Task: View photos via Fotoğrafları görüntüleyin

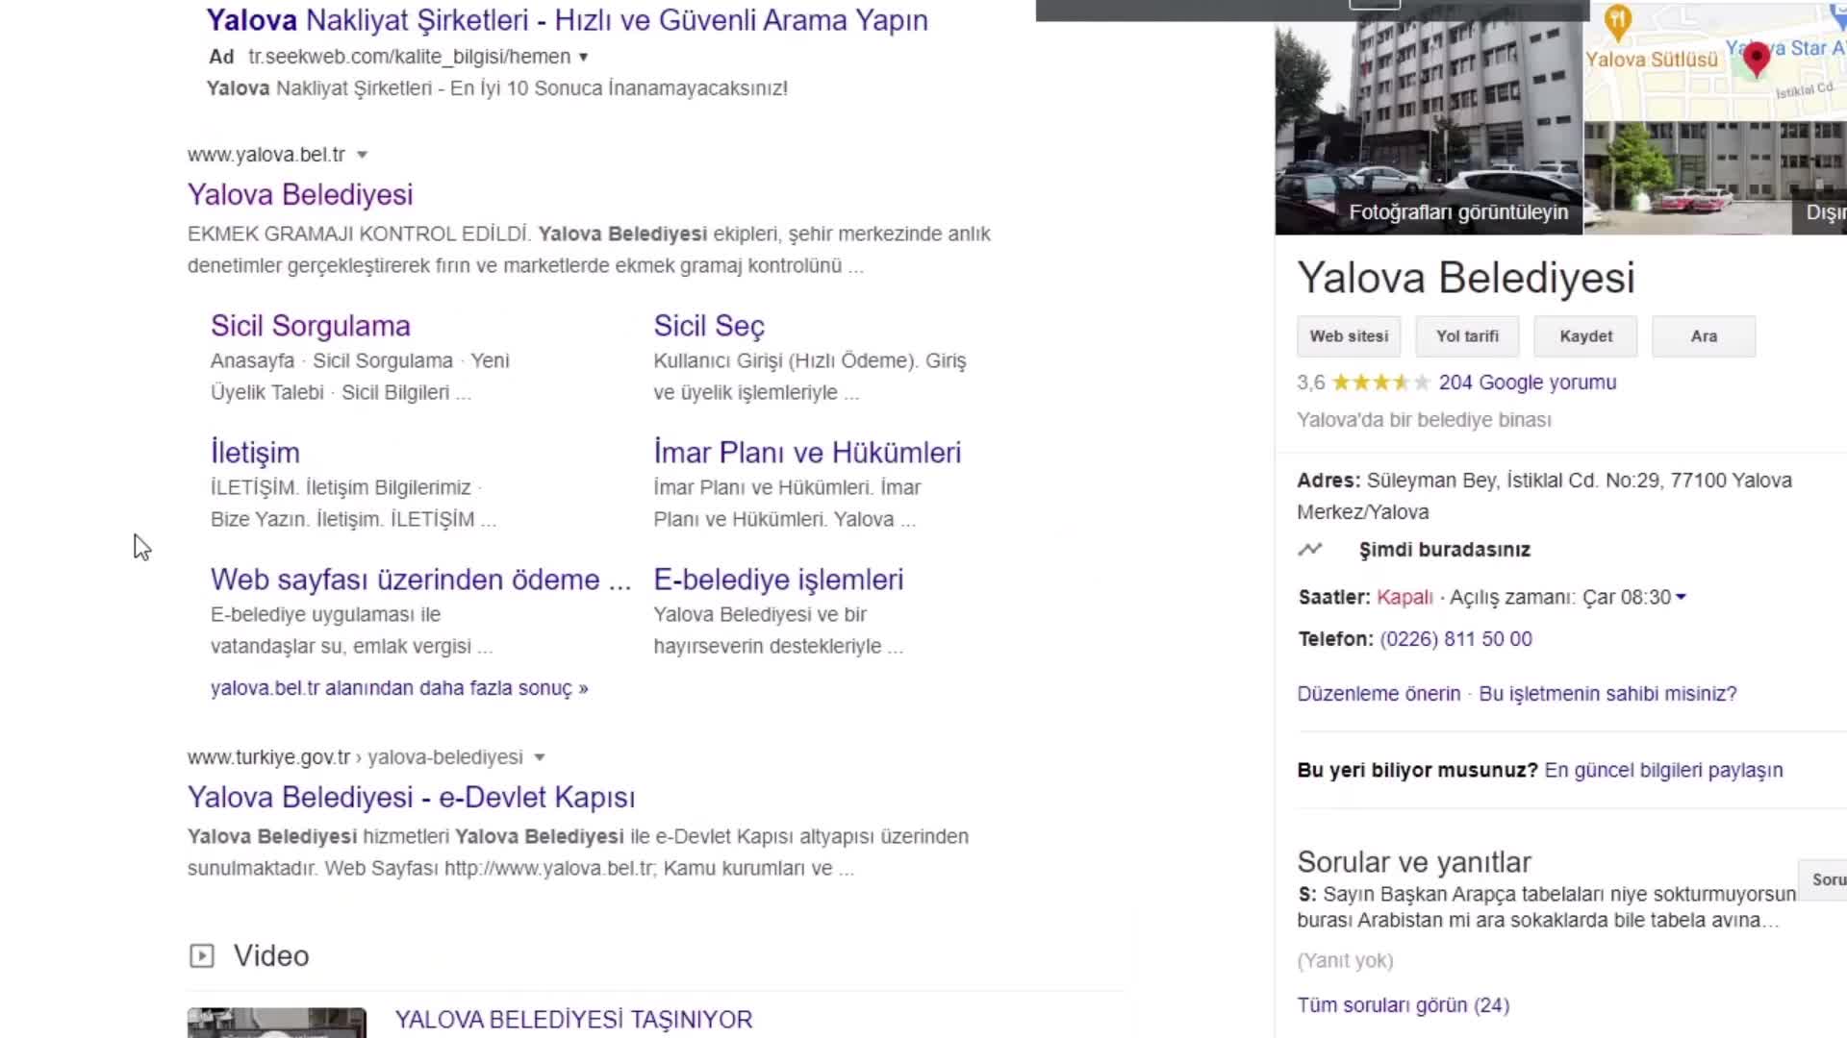Action: point(1458,212)
